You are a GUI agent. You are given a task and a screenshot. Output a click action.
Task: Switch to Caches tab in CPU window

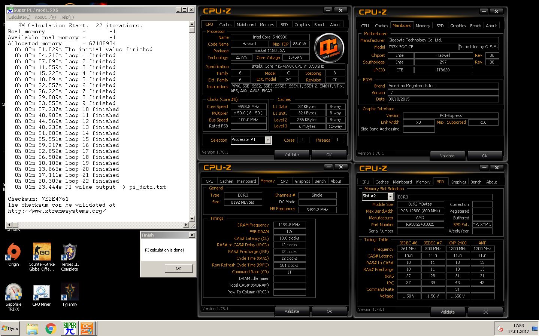[226, 25]
